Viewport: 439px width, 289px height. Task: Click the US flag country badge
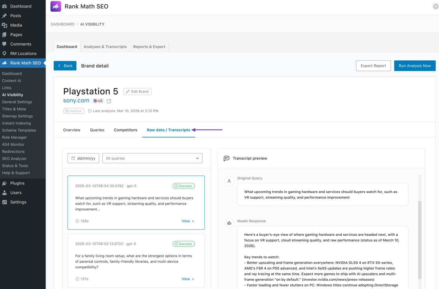click(98, 101)
